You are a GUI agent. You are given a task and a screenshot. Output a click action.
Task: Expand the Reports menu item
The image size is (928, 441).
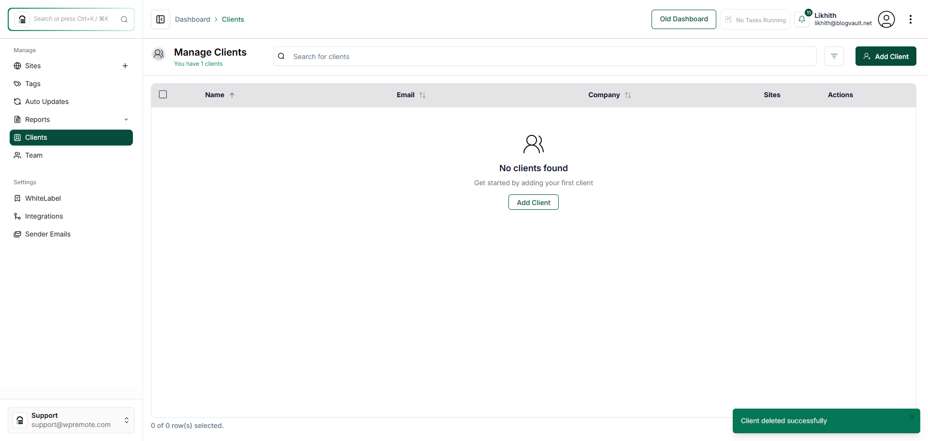tap(38, 119)
